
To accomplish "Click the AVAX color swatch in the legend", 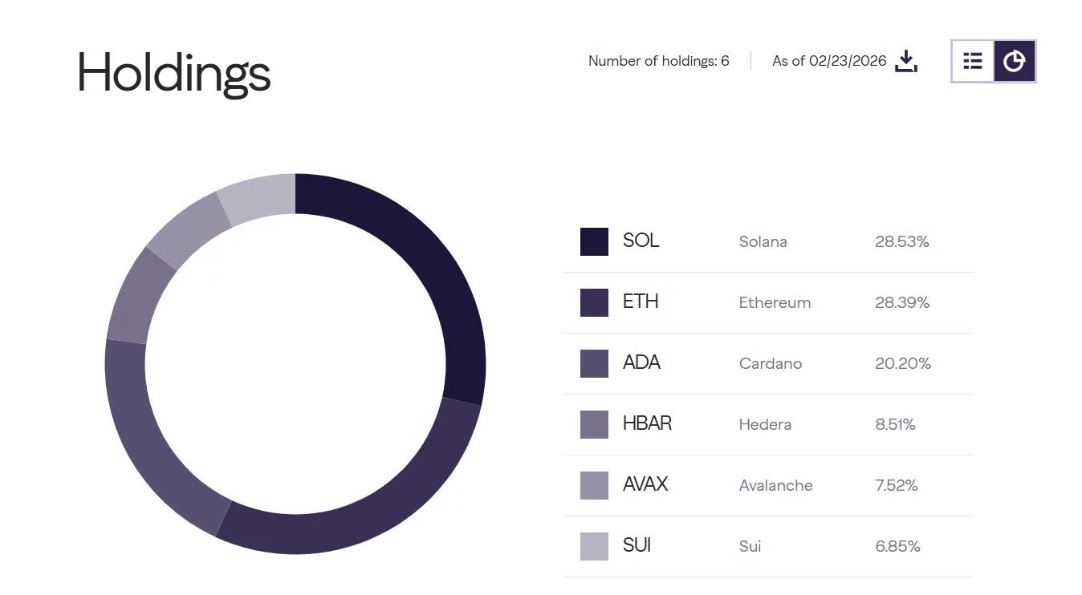I will click(x=593, y=485).
